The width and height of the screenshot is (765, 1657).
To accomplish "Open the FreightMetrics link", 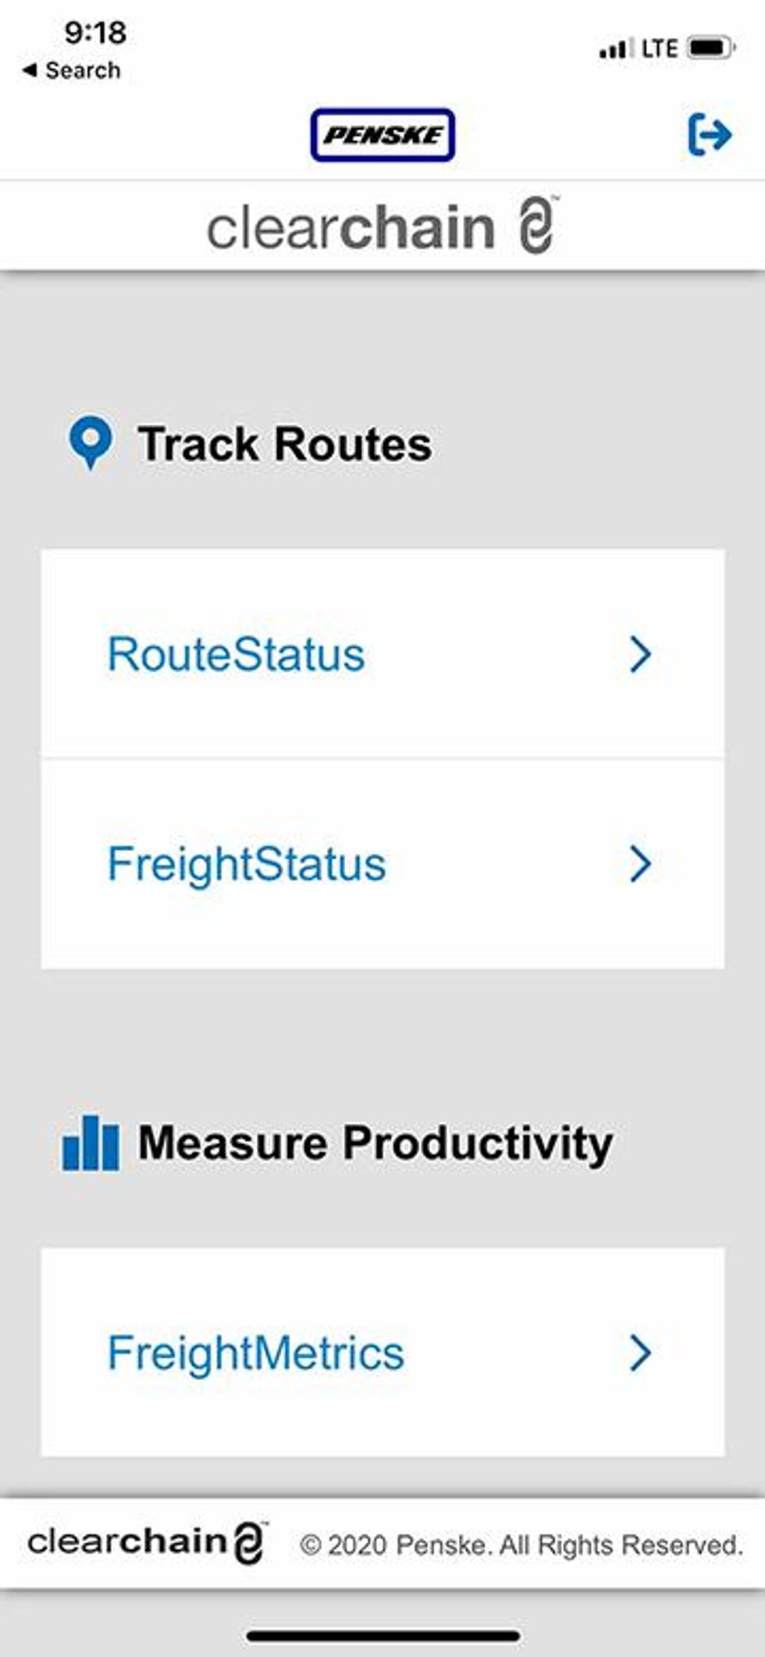I will [256, 1353].
